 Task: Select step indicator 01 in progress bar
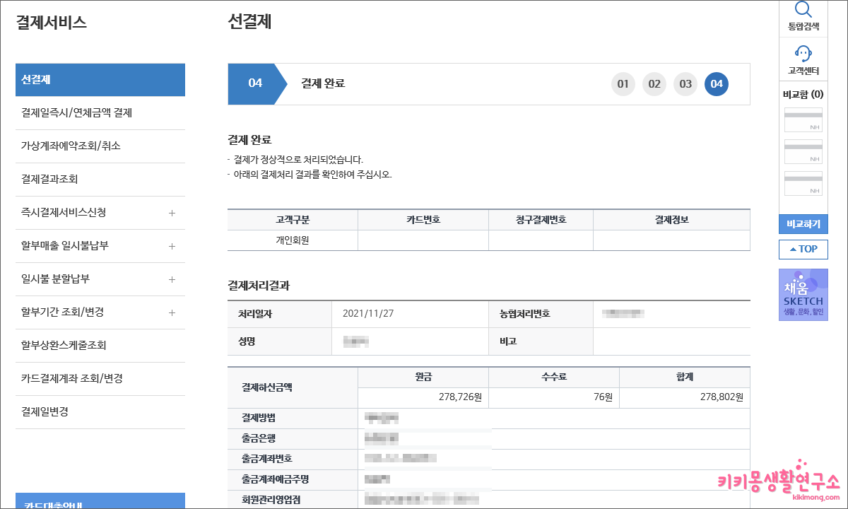(623, 84)
